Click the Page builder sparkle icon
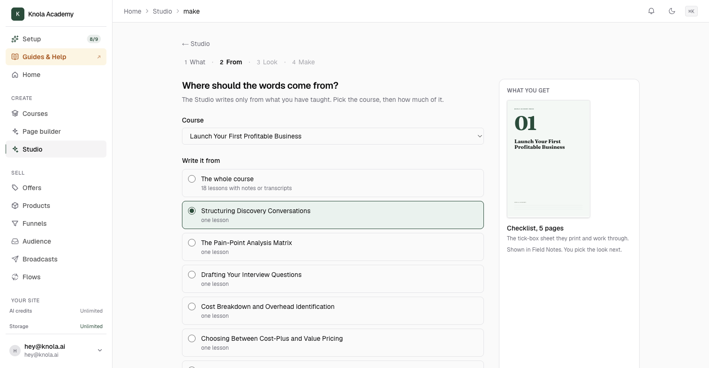 tap(15, 131)
